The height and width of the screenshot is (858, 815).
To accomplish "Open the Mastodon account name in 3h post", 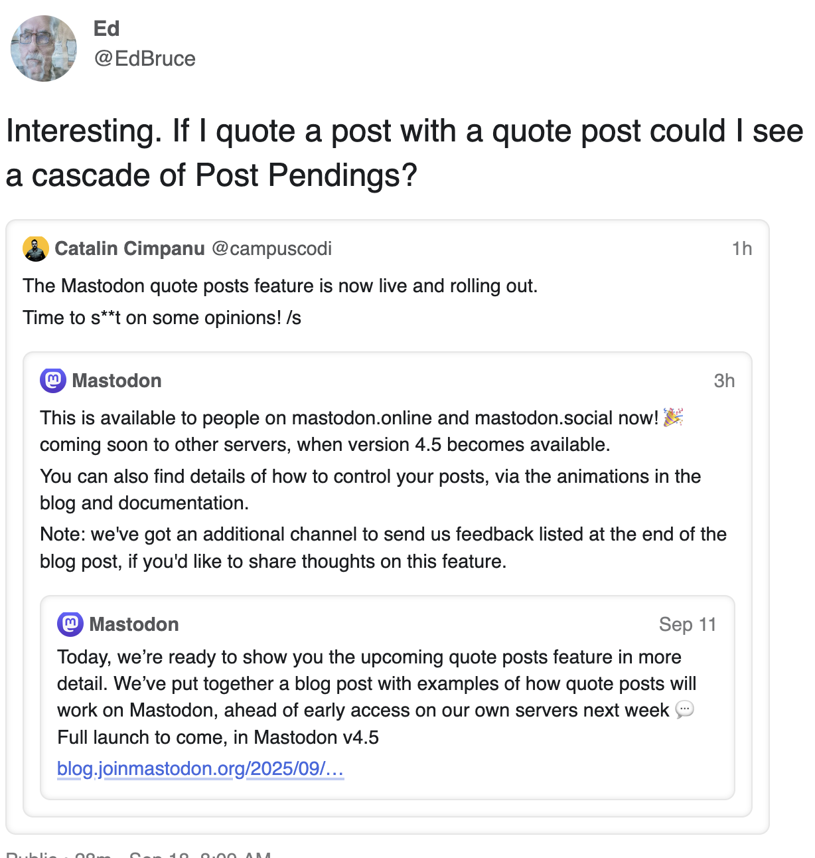I will (x=117, y=381).
